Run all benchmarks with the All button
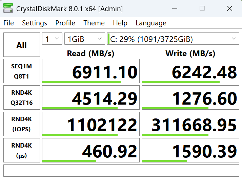Screen dimensions: 242x177 pyautogui.click(x=22, y=45)
